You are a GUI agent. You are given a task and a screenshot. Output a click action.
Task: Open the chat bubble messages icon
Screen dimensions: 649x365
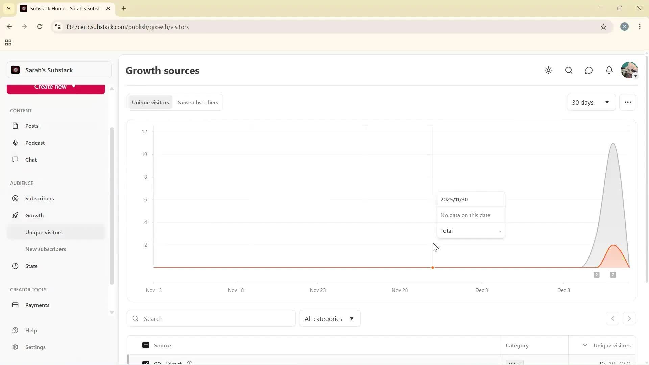click(x=588, y=70)
